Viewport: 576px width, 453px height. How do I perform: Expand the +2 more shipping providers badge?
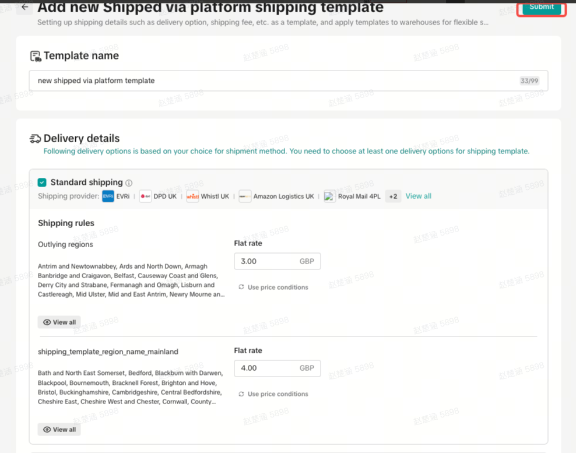click(x=393, y=196)
